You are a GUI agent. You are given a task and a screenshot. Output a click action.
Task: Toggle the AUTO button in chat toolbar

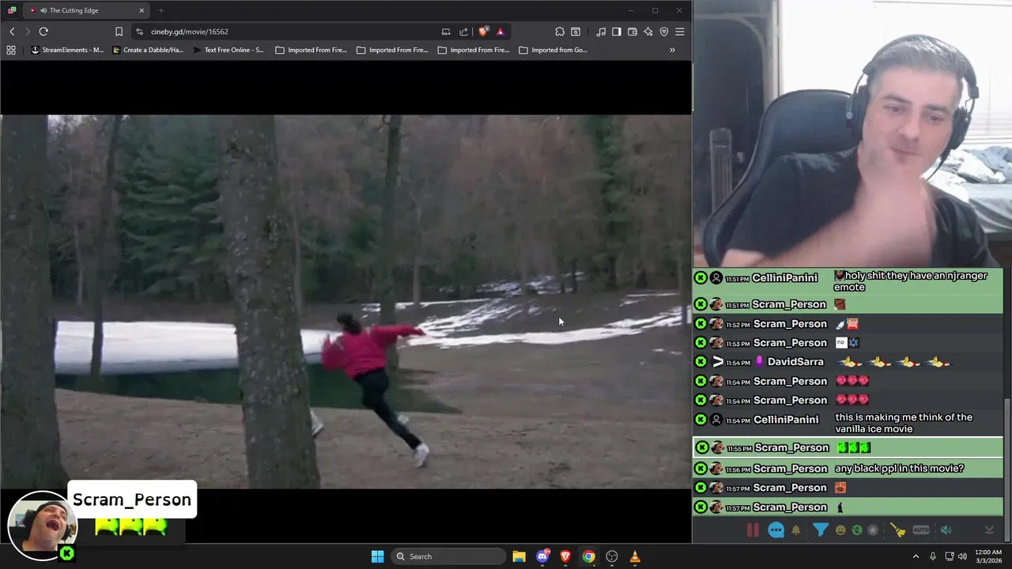[x=921, y=530]
